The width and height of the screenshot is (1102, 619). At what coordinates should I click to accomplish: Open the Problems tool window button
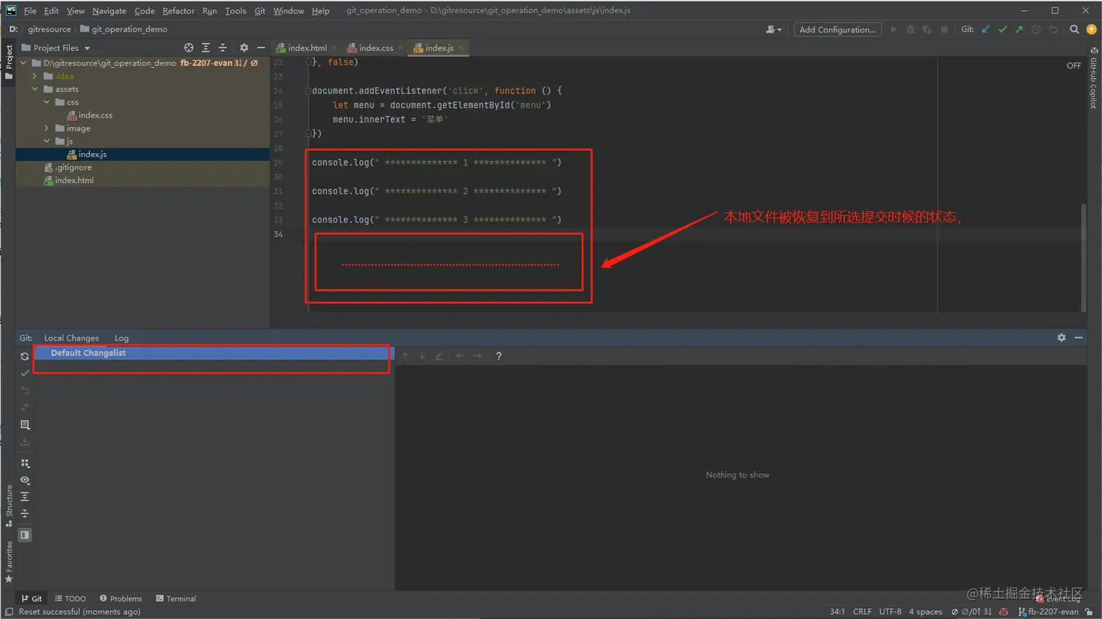pos(121,599)
